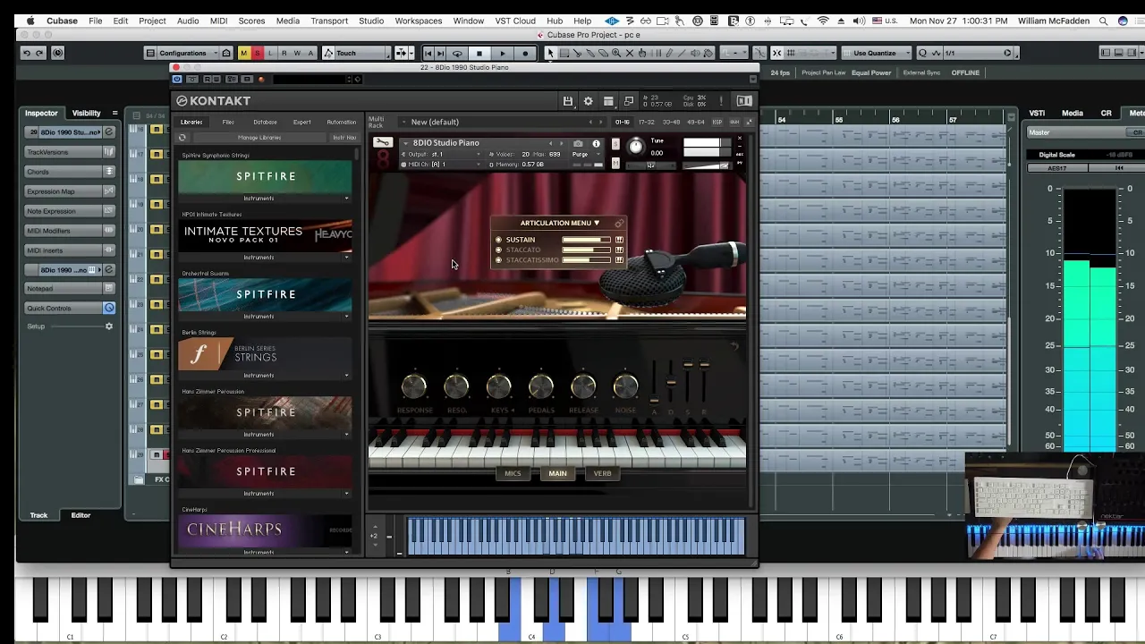The image size is (1145, 644).
Task: Select the Zoom magnifier tool
Action: (616, 53)
